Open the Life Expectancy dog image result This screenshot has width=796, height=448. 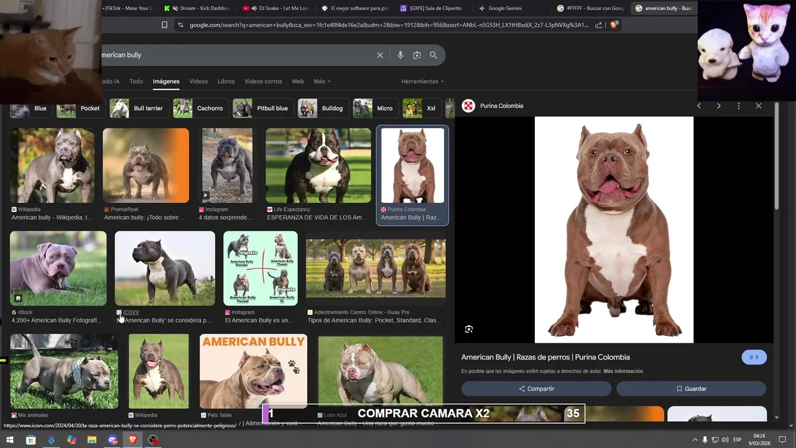[318, 166]
